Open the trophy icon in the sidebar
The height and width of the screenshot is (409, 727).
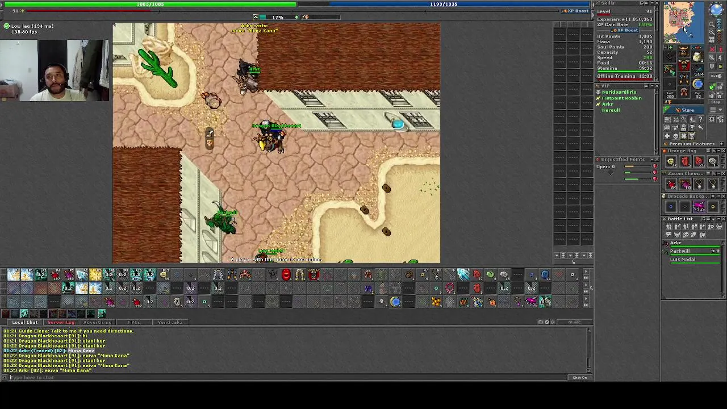point(692,128)
